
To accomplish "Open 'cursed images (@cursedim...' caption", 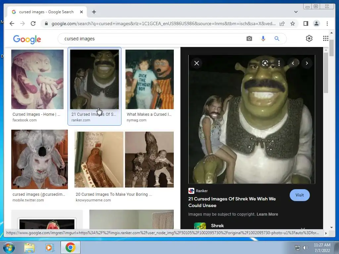I will coord(39,194).
